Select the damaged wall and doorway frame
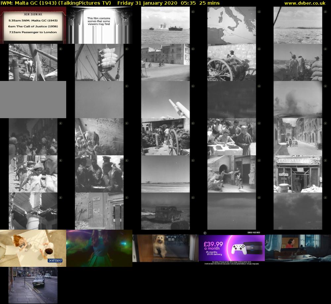331x304 pixels. tap(99, 211)
